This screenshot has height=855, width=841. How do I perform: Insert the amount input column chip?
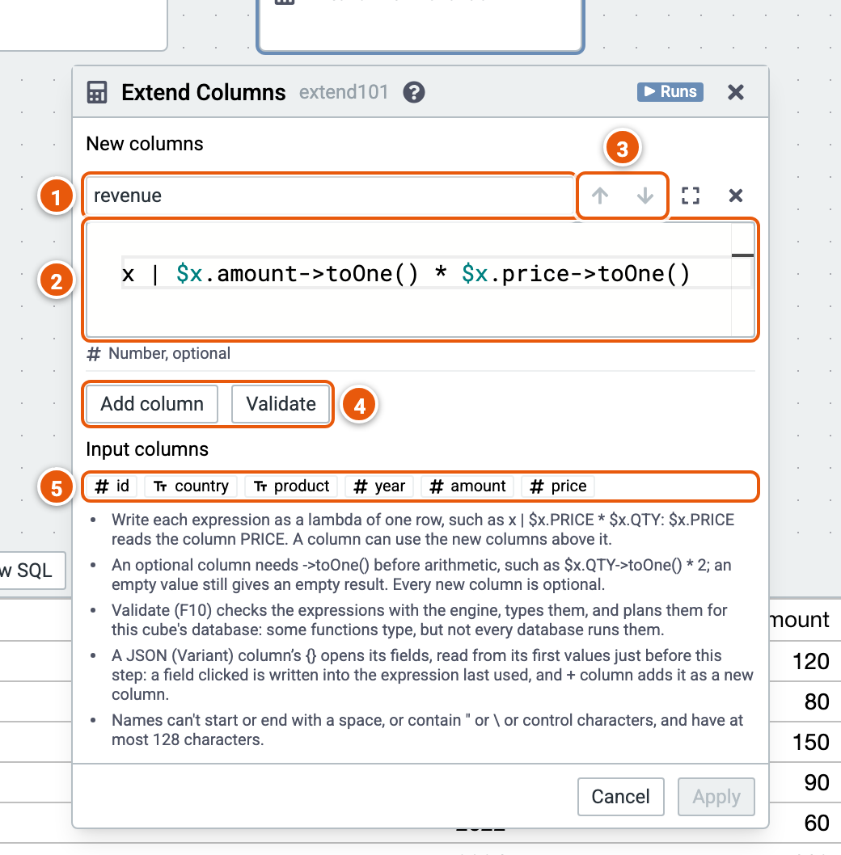coord(467,486)
